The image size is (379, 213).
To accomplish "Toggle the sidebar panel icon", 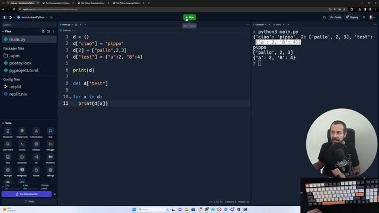I will 5,17.
